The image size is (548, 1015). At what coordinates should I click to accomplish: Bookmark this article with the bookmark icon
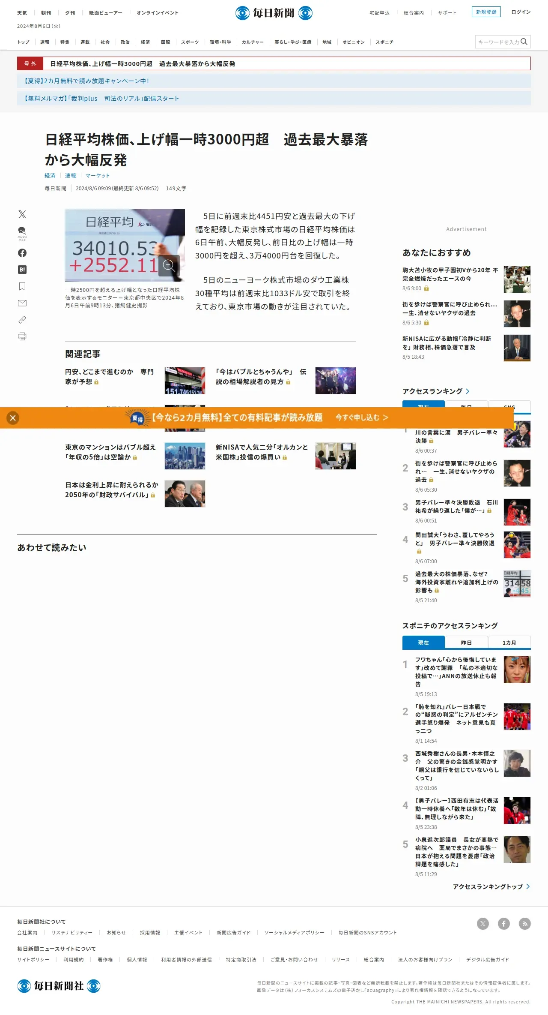22,286
